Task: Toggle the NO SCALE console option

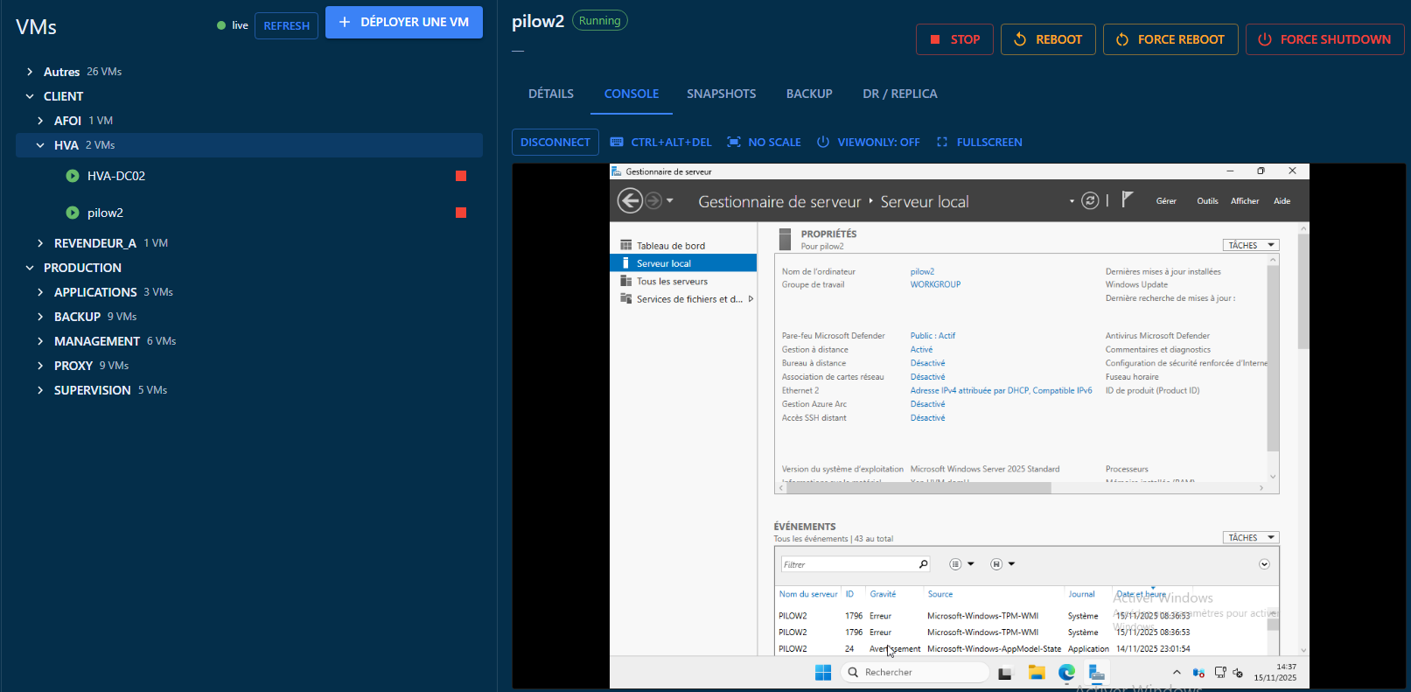Action: (x=765, y=142)
